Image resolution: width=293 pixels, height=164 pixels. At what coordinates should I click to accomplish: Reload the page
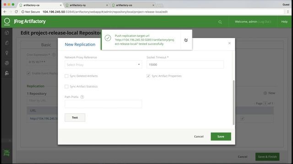pyautogui.click(x=16, y=12)
